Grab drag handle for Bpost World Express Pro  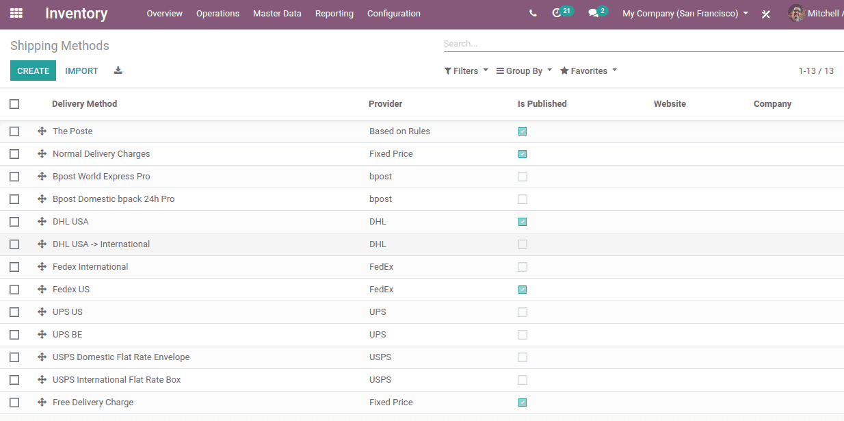point(42,177)
